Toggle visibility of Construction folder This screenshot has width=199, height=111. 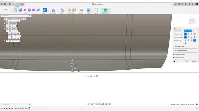click(7, 41)
